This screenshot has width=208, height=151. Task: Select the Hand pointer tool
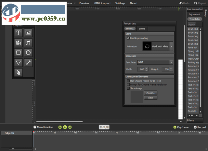[19, 73]
